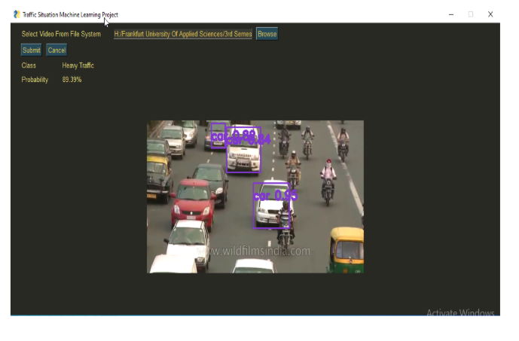Click the white car inside upper-center bounding box
This screenshot has height=341, width=519.
pyautogui.click(x=243, y=154)
